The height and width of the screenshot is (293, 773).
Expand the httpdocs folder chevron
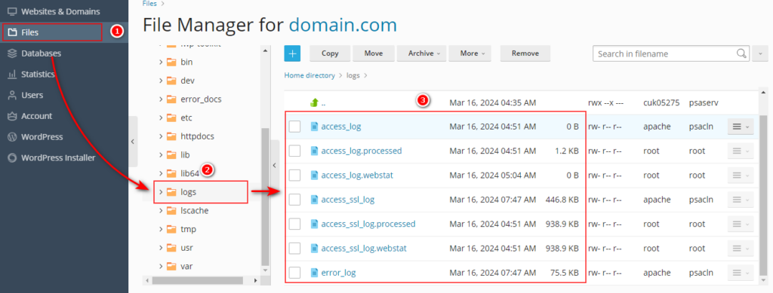[161, 136]
